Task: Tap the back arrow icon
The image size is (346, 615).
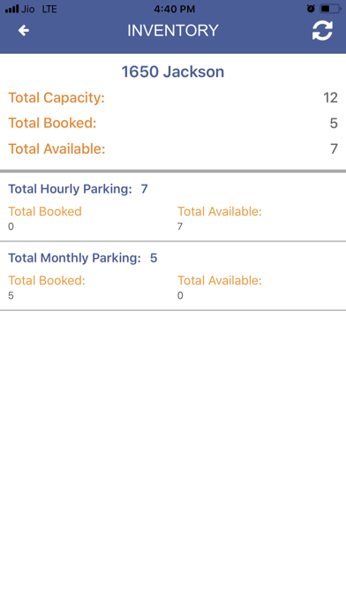Action: coord(24,31)
